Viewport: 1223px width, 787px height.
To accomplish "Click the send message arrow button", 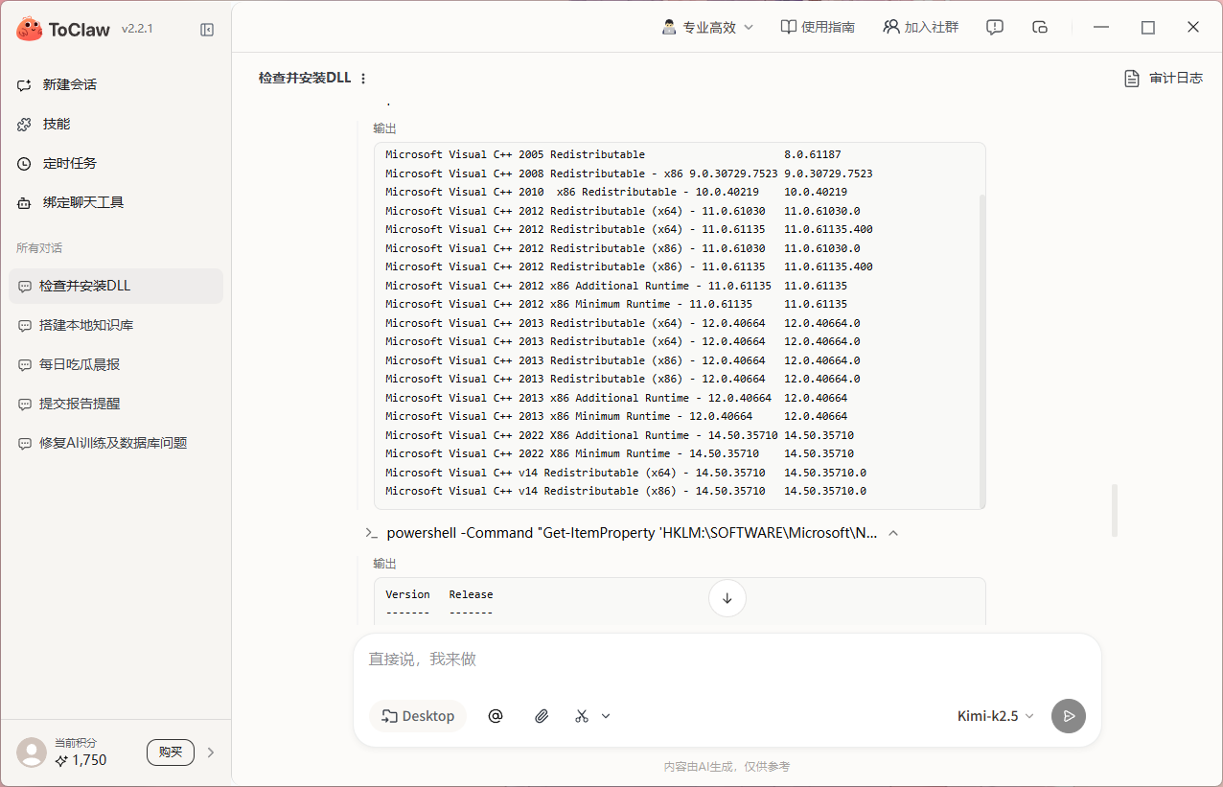I will tap(1069, 716).
